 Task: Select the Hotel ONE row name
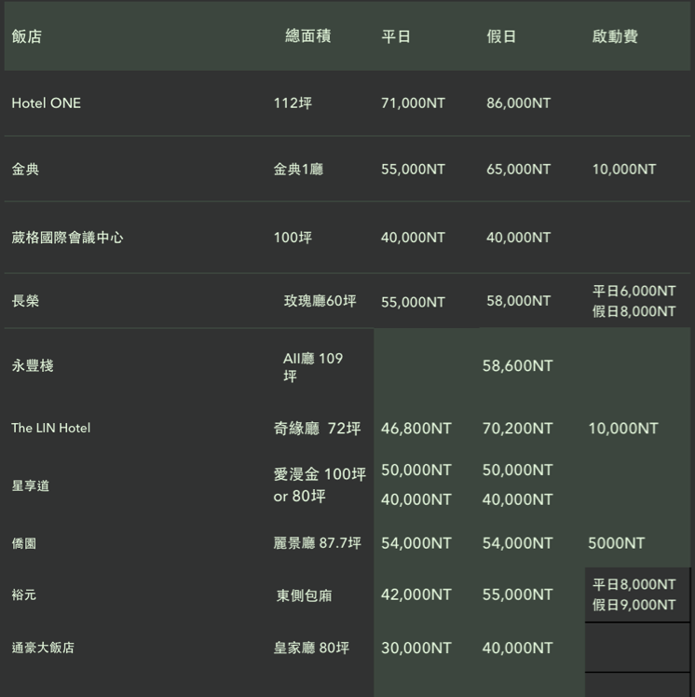point(47,103)
